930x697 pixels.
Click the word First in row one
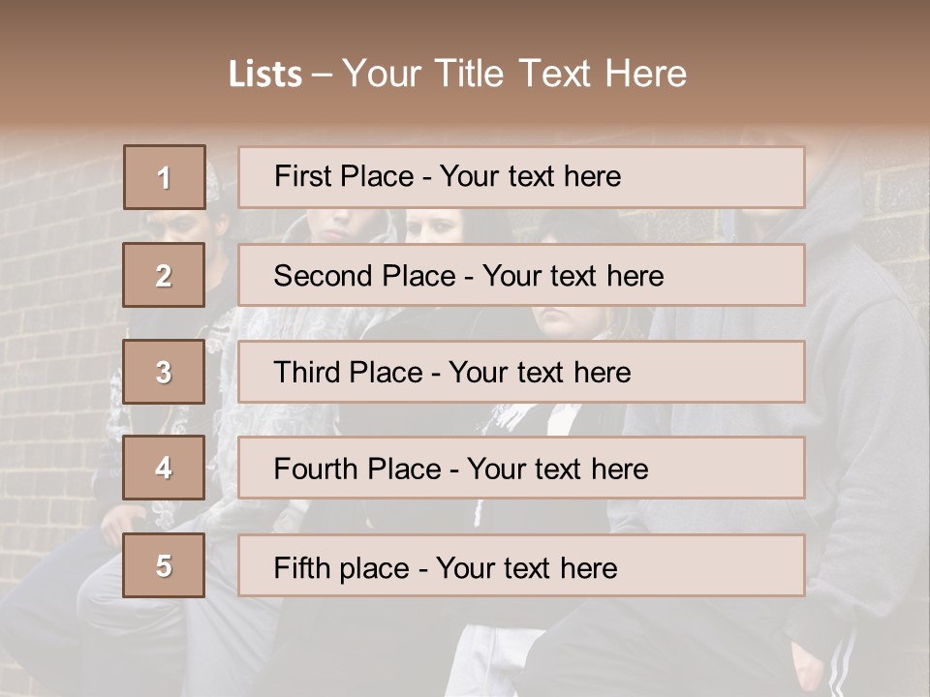[302, 176]
